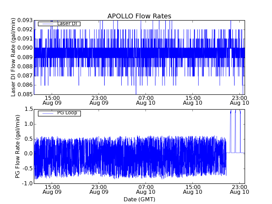Click the 1.5 tick on PG plot
272x204 pixels.
tap(29, 109)
